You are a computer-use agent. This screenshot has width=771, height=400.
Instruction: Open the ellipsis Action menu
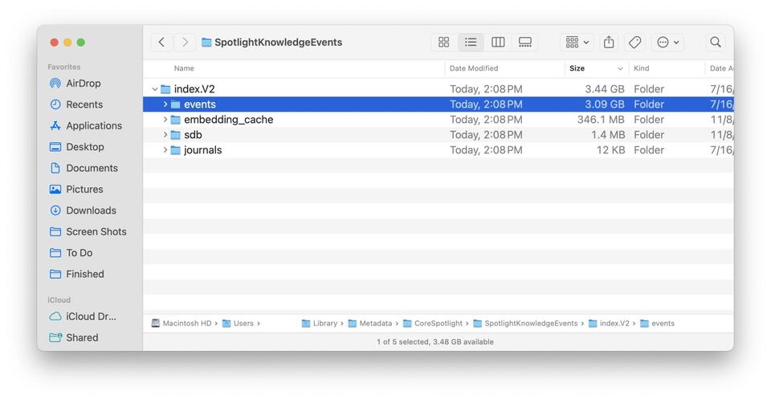click(x=667, y=43)
